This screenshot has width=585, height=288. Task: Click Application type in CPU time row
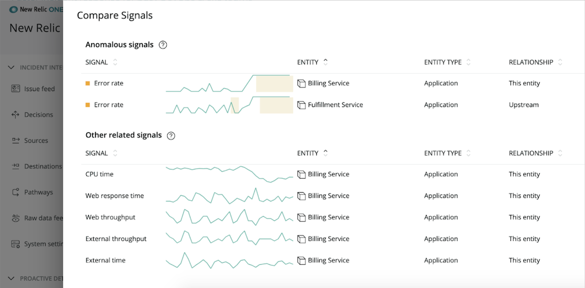[441, 174]
